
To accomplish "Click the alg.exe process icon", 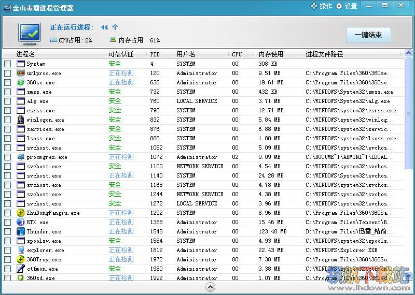I will click(x=20, y=101).
